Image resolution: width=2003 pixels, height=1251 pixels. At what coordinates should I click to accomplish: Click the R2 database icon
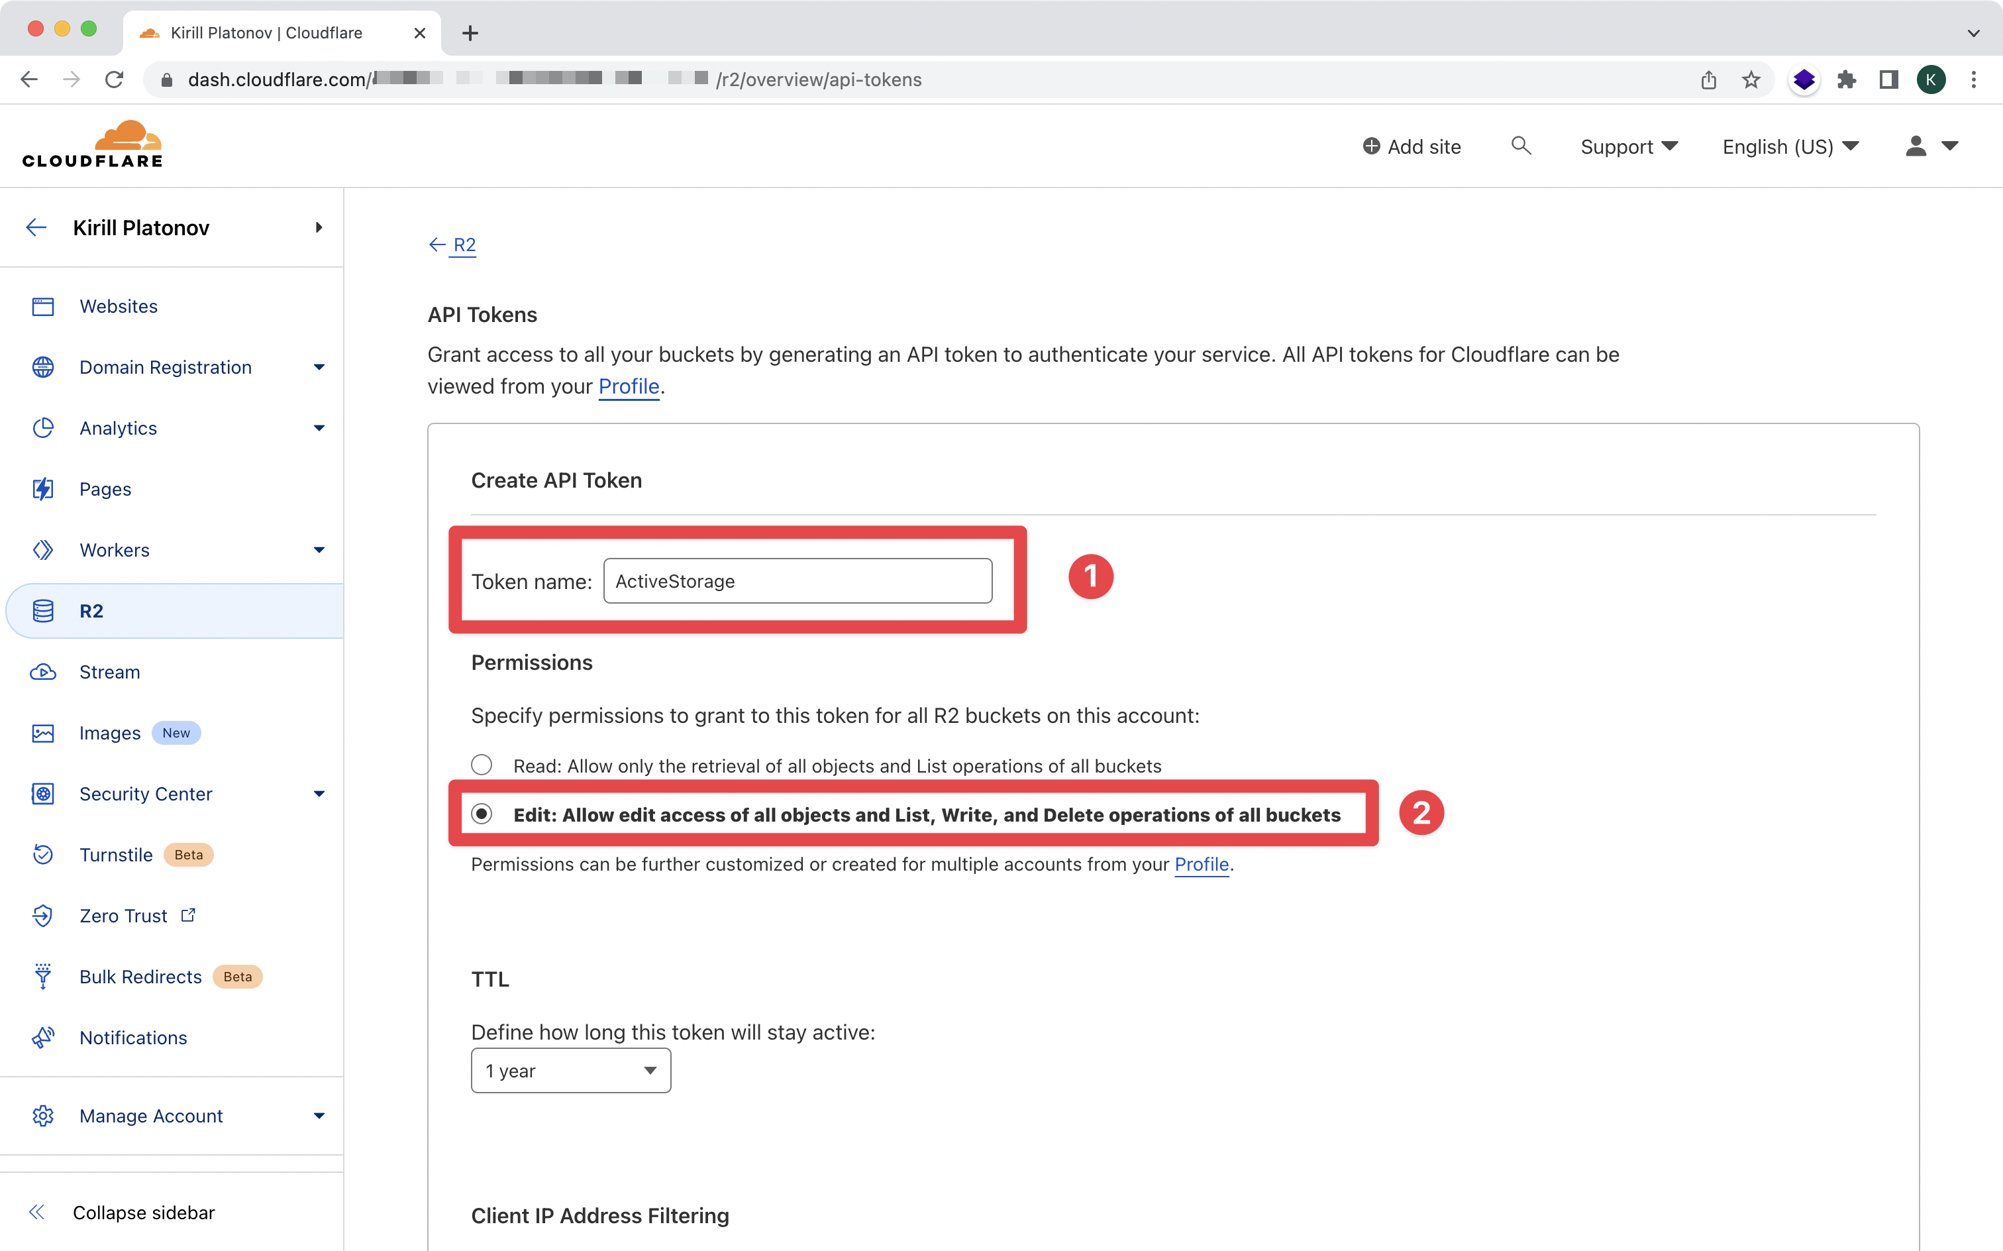pos(43,611)
